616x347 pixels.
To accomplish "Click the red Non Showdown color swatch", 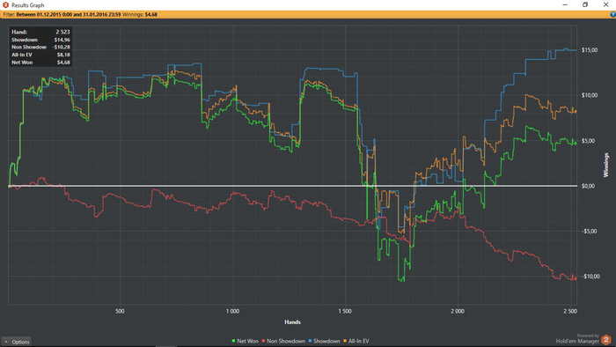I will point(264,341).
